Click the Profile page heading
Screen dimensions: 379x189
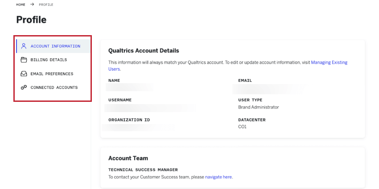click(x=31, y=20)
